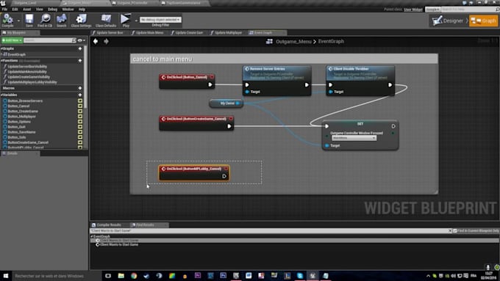Select Button_BrowseServers variable

(x=25, y=101)
